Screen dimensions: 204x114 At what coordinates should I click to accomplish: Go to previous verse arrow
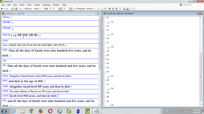coord(69,9)
